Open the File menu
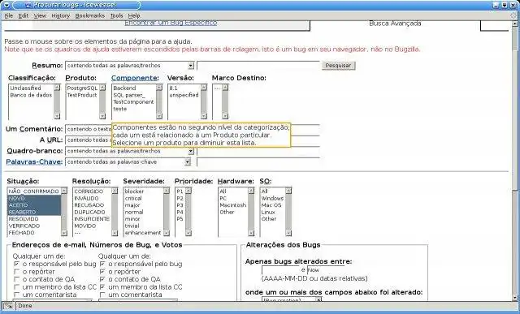Image resolution: width=520 pixels, height=314 pixels. coord(9,15)
